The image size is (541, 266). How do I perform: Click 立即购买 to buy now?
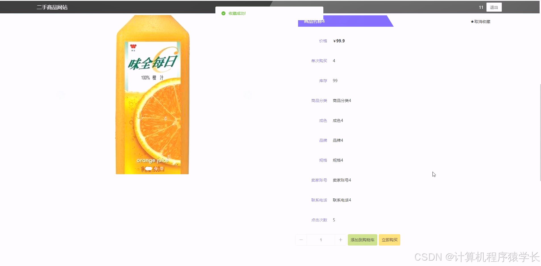pyautogui.click(x=389, y=240)
